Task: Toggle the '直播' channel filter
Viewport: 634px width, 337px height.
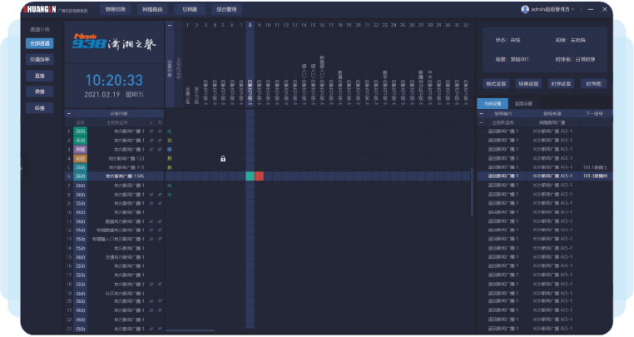Action: click(x=39, y=76)
